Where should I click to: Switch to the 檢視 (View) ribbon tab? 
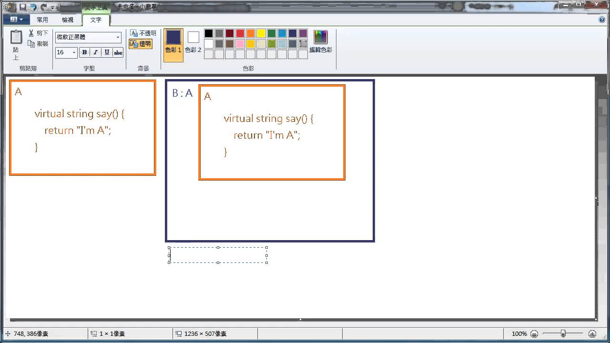(x=68, y=20)
